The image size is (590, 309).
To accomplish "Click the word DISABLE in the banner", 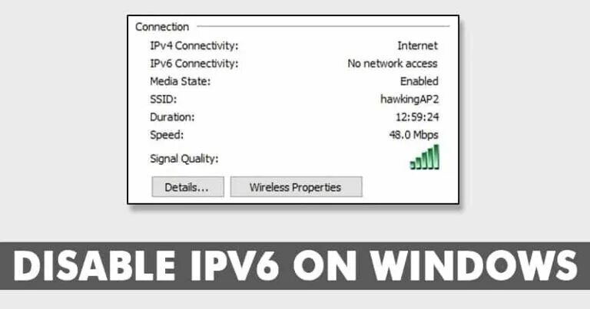I will 94,266.
